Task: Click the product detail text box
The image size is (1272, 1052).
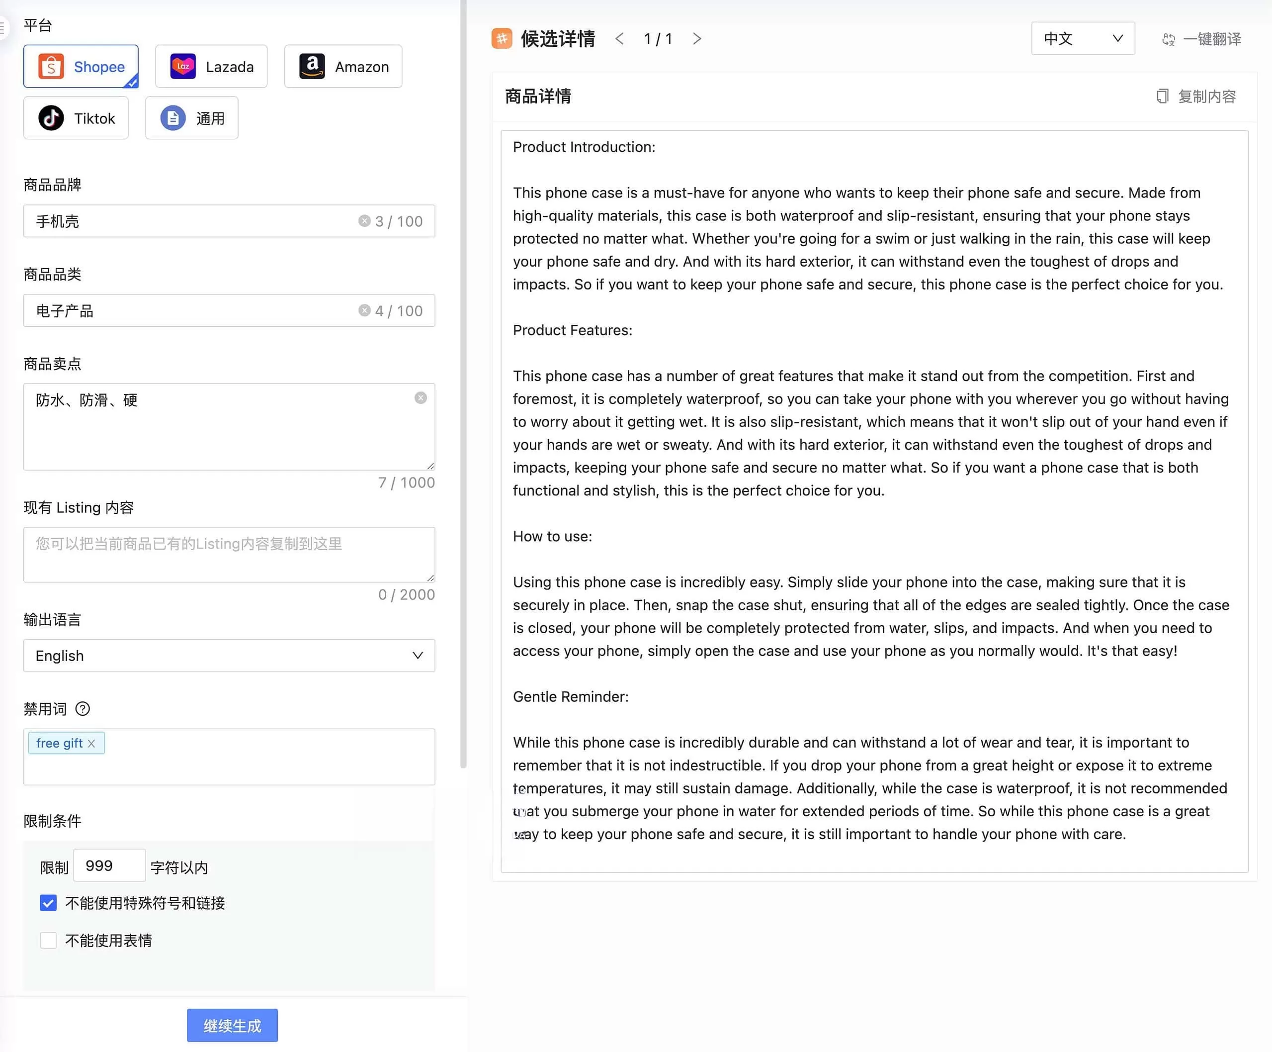Action: click(874, 502)
